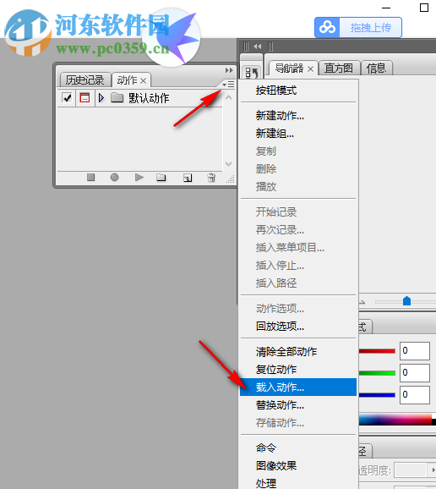Choose 新建动作... menu item

tap(298, 116)
